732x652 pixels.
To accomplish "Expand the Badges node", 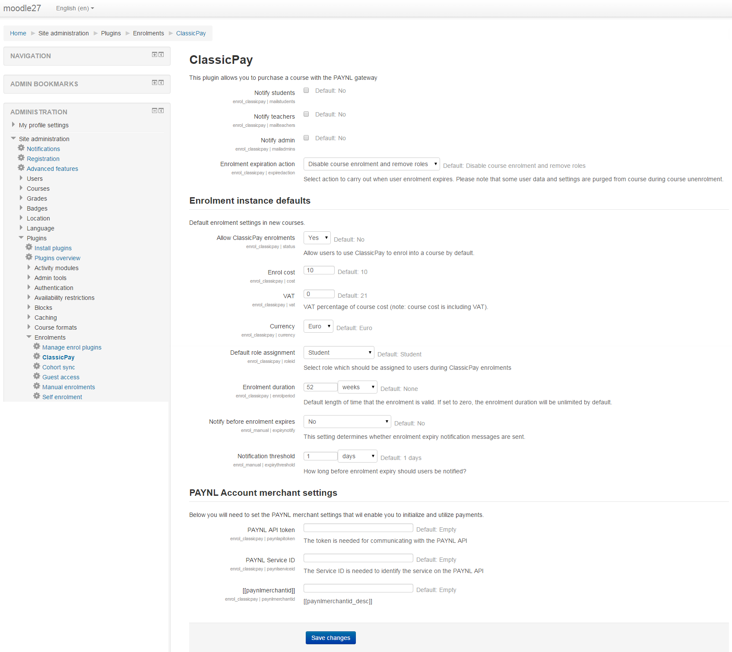I will pyautogui.click(x=21, y=208).
